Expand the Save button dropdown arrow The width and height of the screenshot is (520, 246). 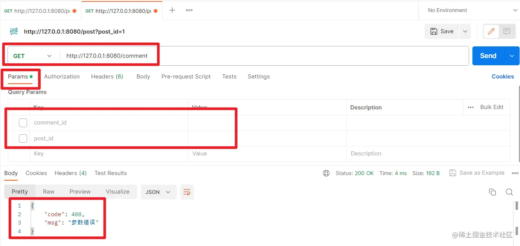[x=465, y=31]
